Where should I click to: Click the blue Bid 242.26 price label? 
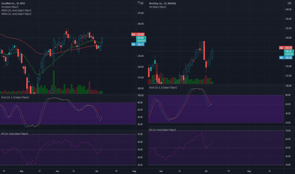click(x=286, y=58)
